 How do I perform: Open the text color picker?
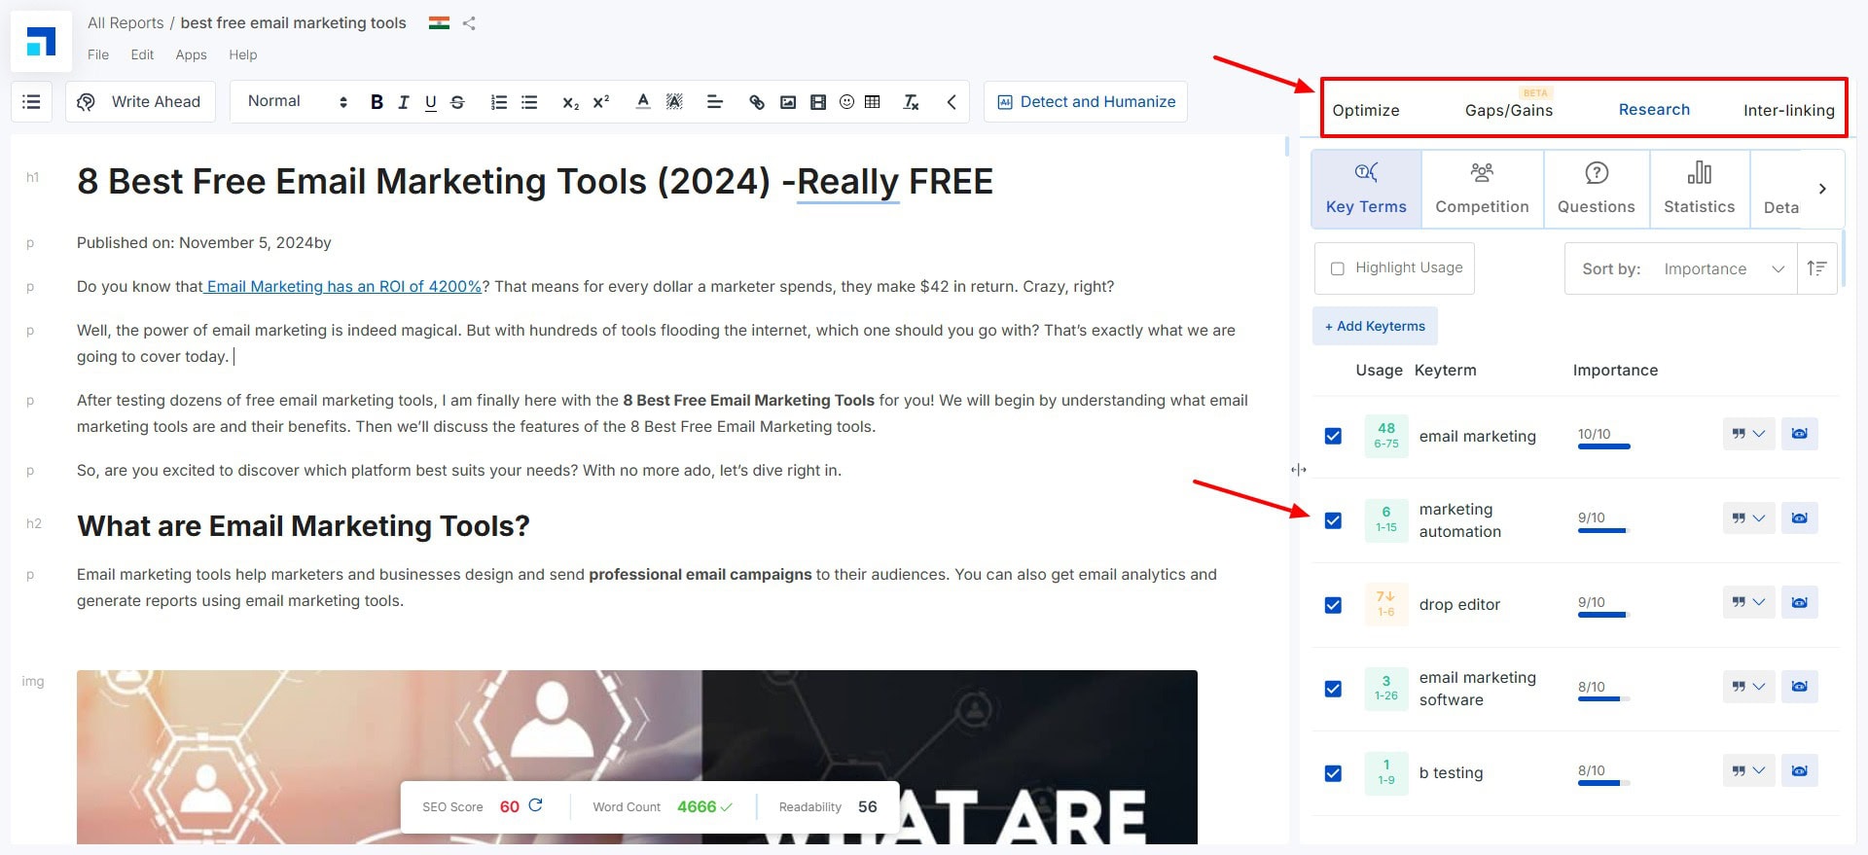click(x=642, y=102)
